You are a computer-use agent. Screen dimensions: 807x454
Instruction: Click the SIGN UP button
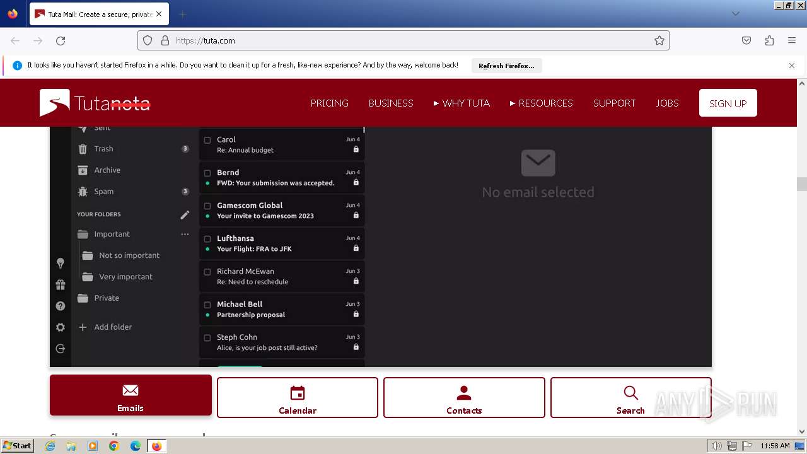(728, 103)
